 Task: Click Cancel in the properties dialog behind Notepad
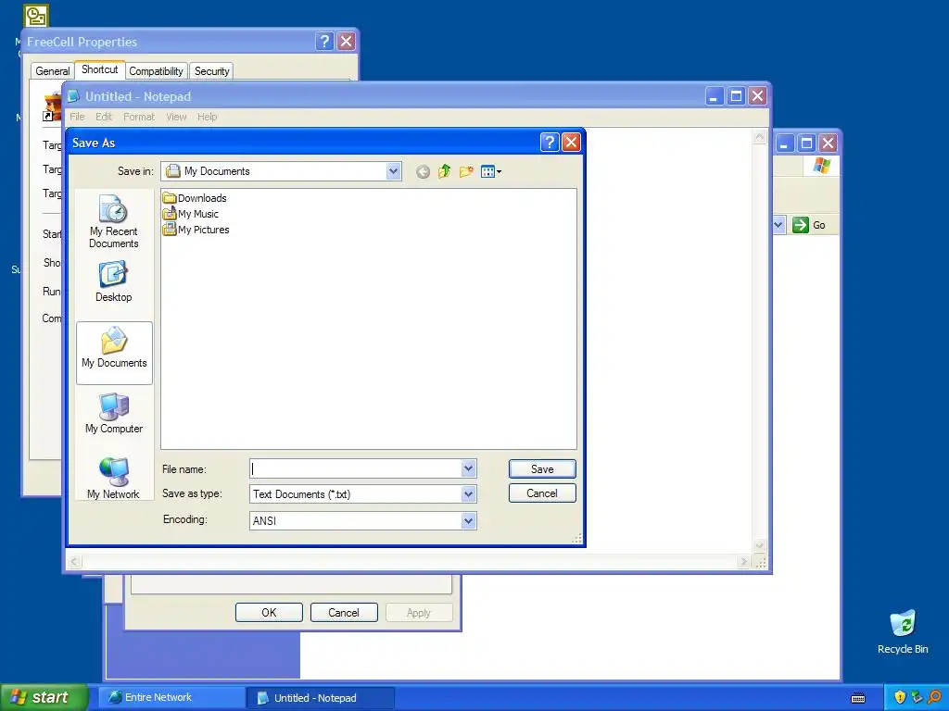coord(344,613)
